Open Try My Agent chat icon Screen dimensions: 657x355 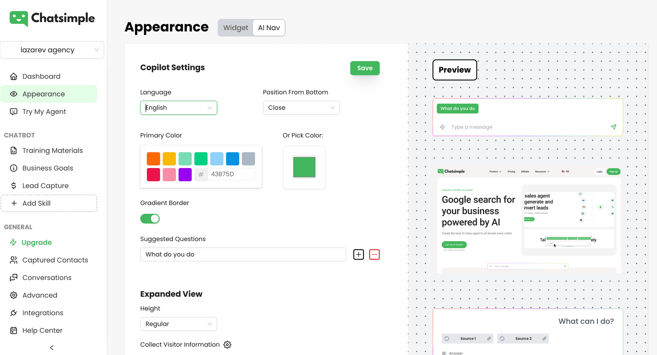point(14,112)
